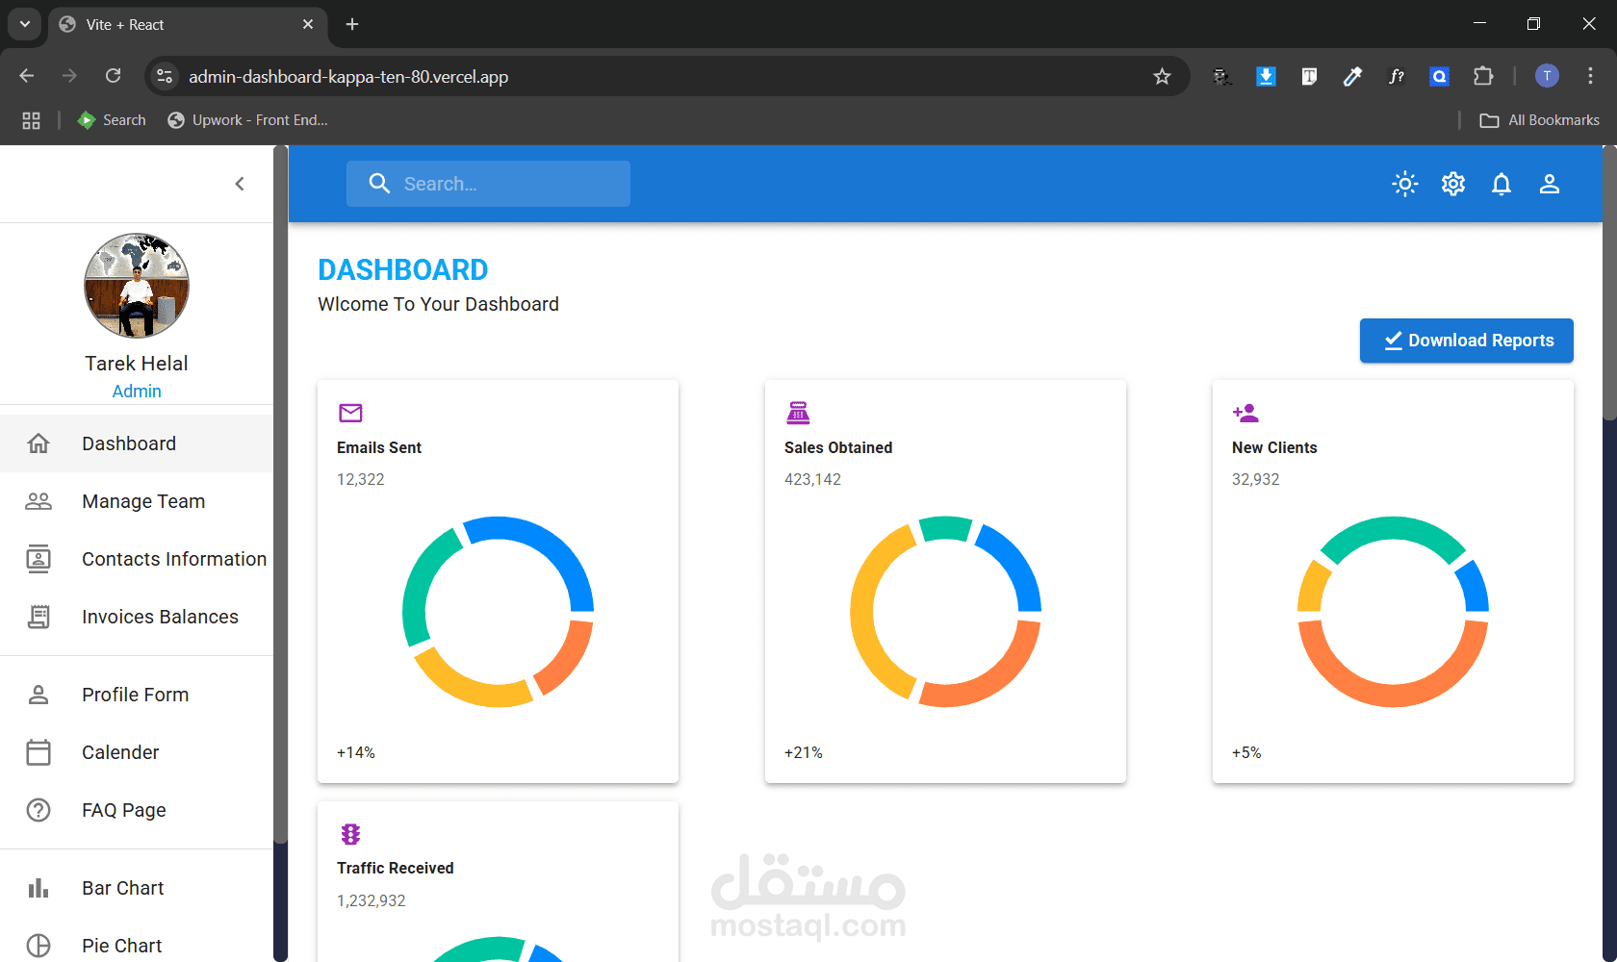Screen dimensions: 1617x962
Task: Click the Emails Sent donut chart
Action: pyautogui.click(x=498, y=612)
